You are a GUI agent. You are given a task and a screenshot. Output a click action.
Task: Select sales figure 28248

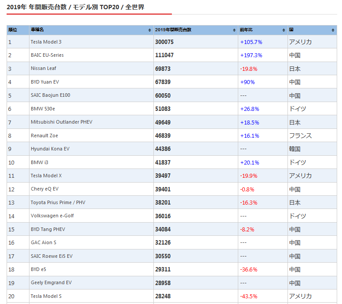[x=163, y=297]
